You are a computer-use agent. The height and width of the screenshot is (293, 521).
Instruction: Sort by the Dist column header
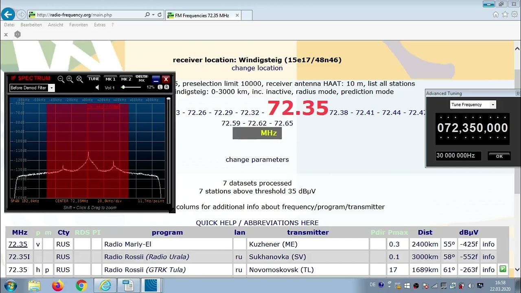pos(425,232)
